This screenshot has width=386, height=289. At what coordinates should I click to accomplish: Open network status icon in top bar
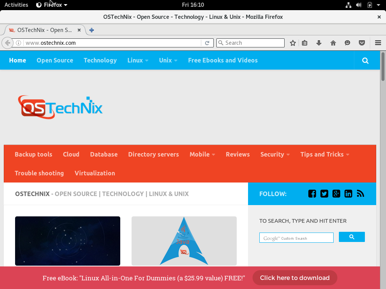(x=348, y=5)
